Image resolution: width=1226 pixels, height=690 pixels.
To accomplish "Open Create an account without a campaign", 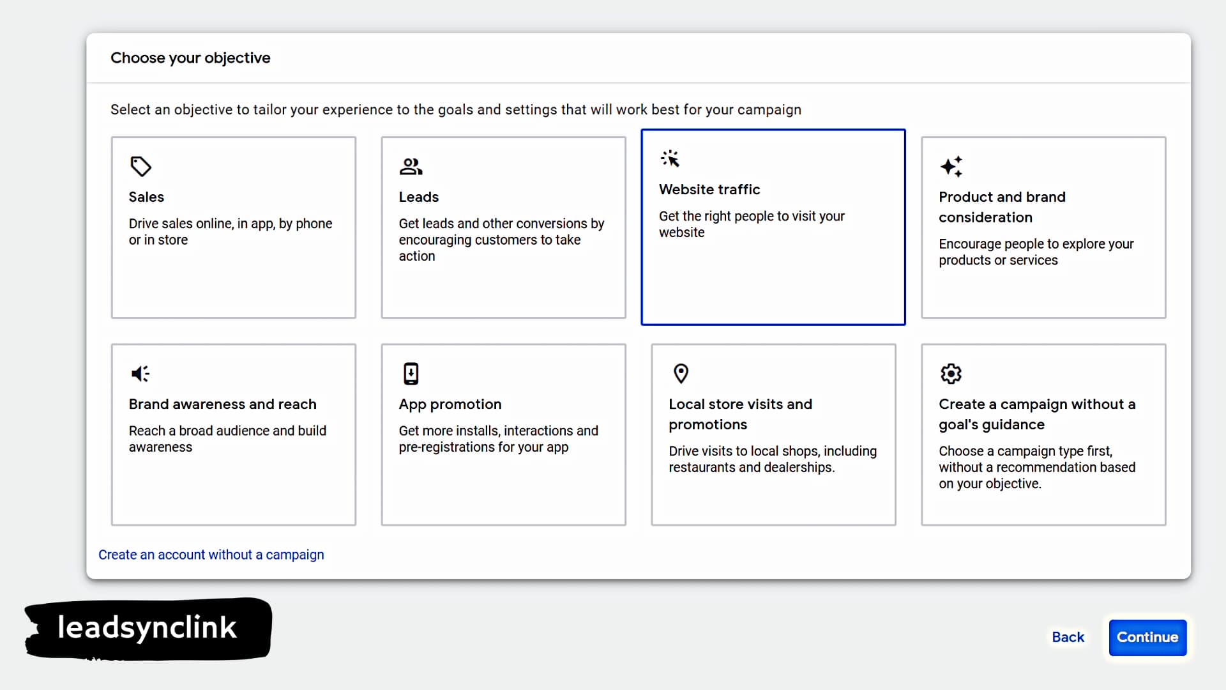I will click(211, 555).
